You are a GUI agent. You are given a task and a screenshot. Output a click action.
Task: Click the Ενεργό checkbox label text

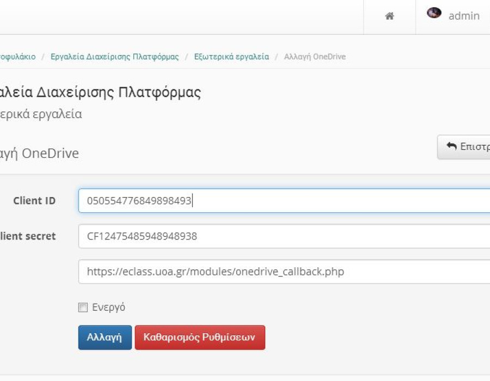(x=108, y=308)
